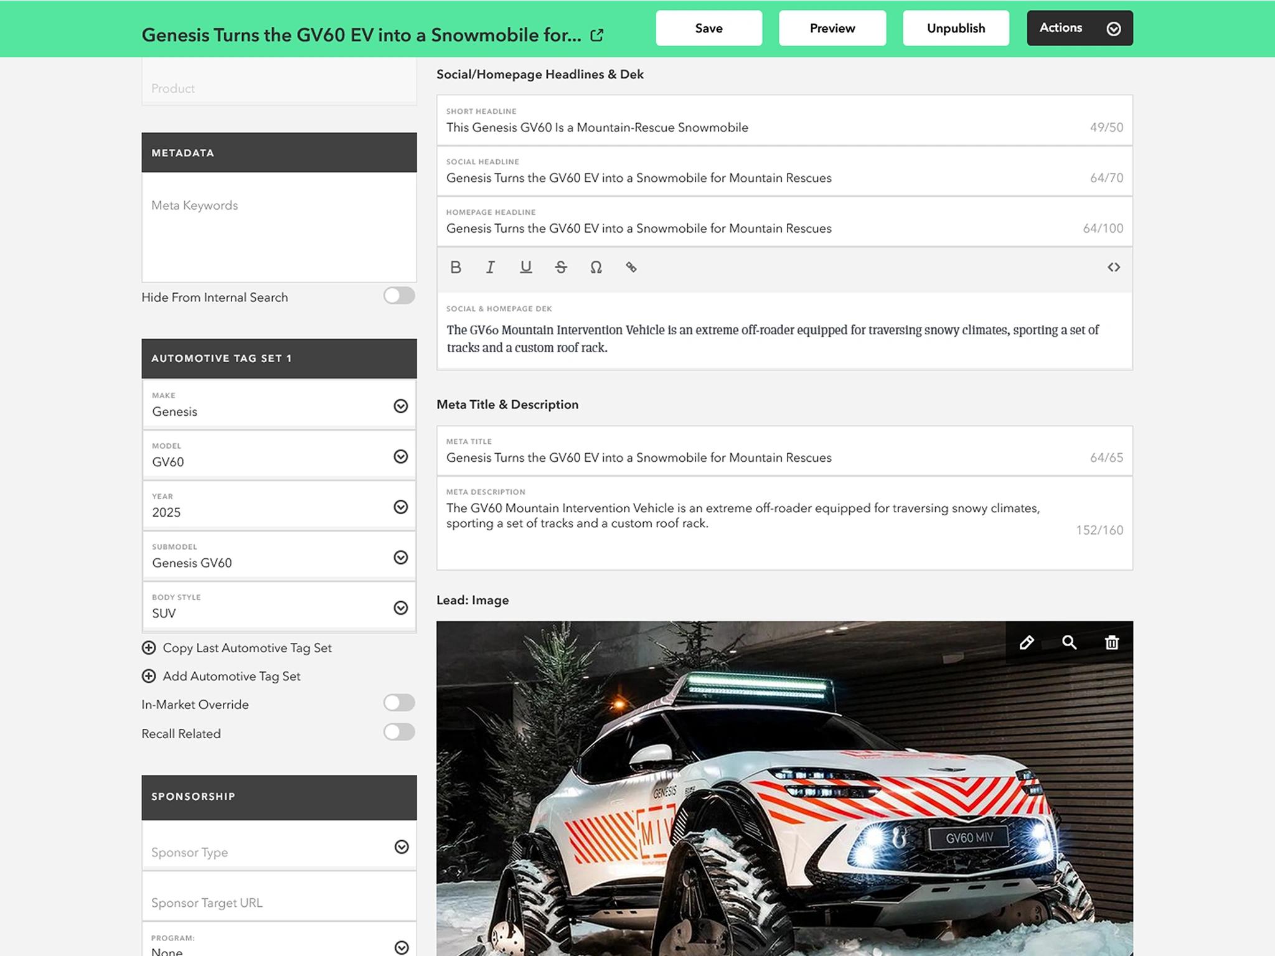Zoom the lead image with magnifier icon
Viewport: 1275px width, 956px height.
click(1070, 642)
